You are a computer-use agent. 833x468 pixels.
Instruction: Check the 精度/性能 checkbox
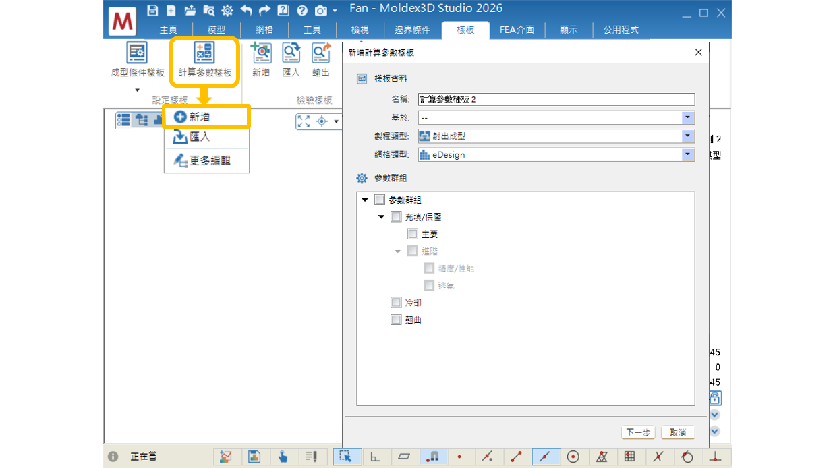tap(429, 268)
